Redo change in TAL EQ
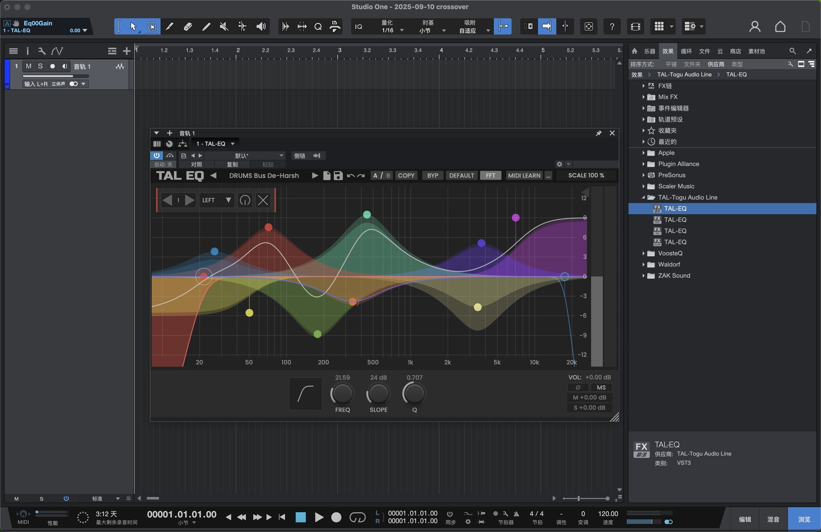Viewport: 821px width, 532px height. pyautogui.click(x=361, y=176)
